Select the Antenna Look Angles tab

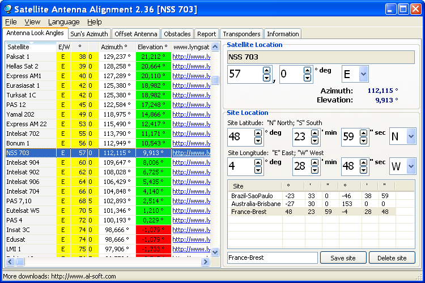point(35,33)
